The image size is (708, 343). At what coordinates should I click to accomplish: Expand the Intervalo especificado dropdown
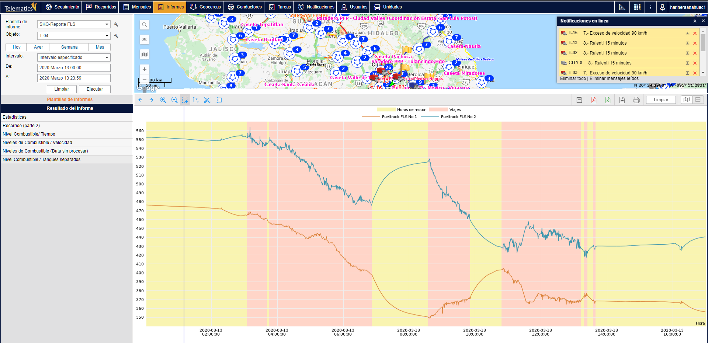[x=74, y=57]
